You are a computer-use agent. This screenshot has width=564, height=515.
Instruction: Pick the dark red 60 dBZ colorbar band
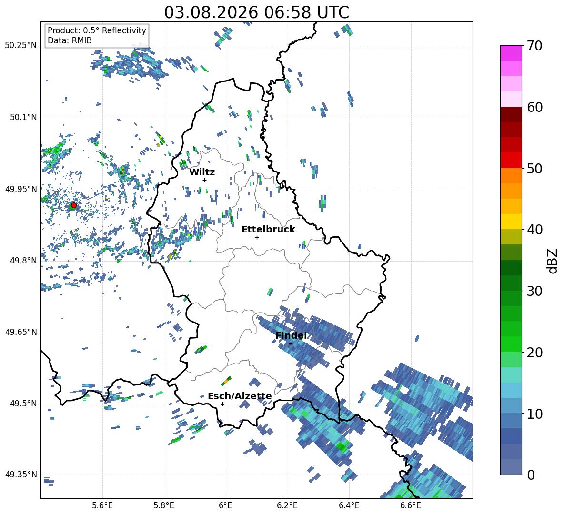pos(511,114)
